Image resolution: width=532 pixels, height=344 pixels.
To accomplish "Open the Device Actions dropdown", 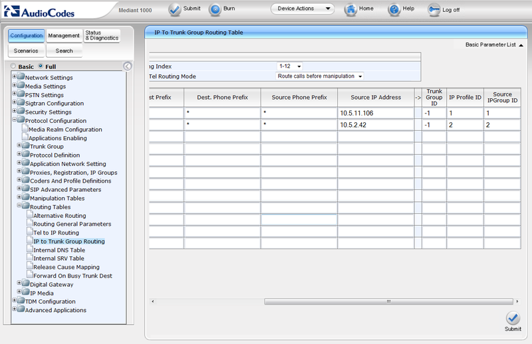I will [x=302, y=9].
